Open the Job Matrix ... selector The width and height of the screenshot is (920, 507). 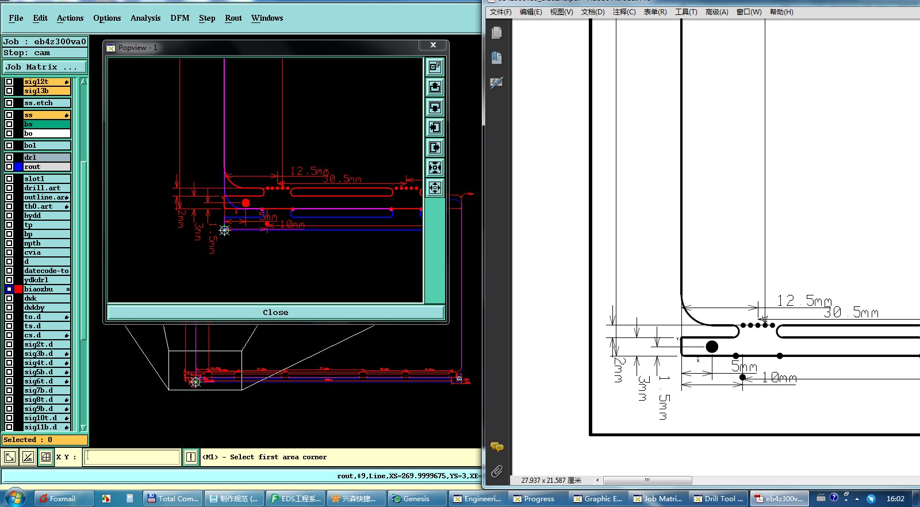[x=45, y=67]
